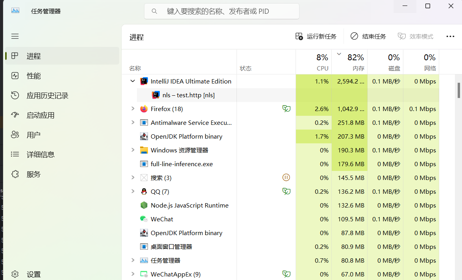Viewport: 462px width, 280px height.
Task: Sort by the 网络 column header
Action: click(421, 62)
